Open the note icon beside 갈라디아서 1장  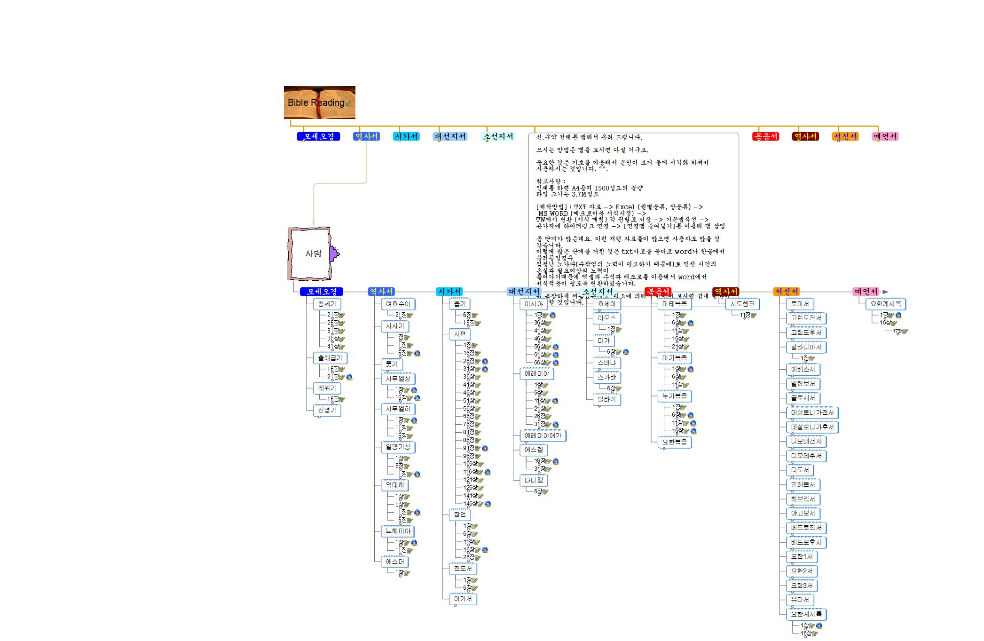[811, 358]
